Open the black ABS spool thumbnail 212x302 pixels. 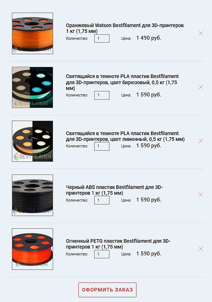pyautogui.click(x=33, y=195)
